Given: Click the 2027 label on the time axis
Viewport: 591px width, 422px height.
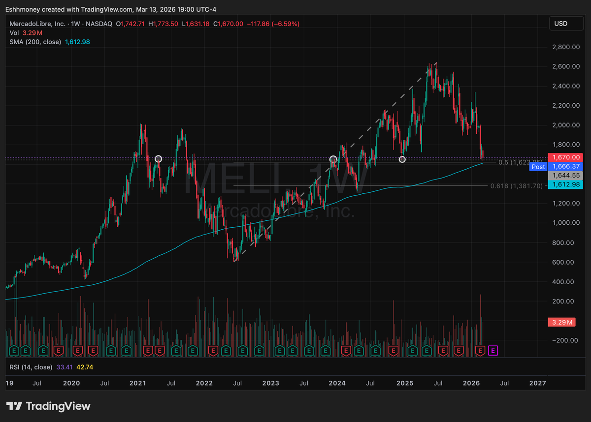Looking at the screenshot, I should click(537, 383).
